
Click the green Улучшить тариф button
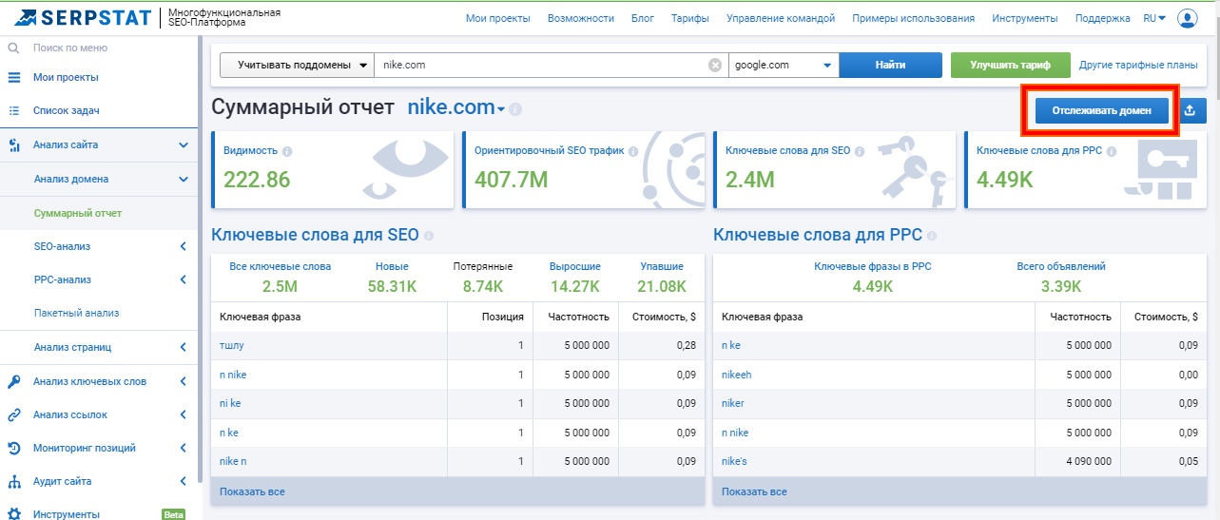click(1010, 66)
